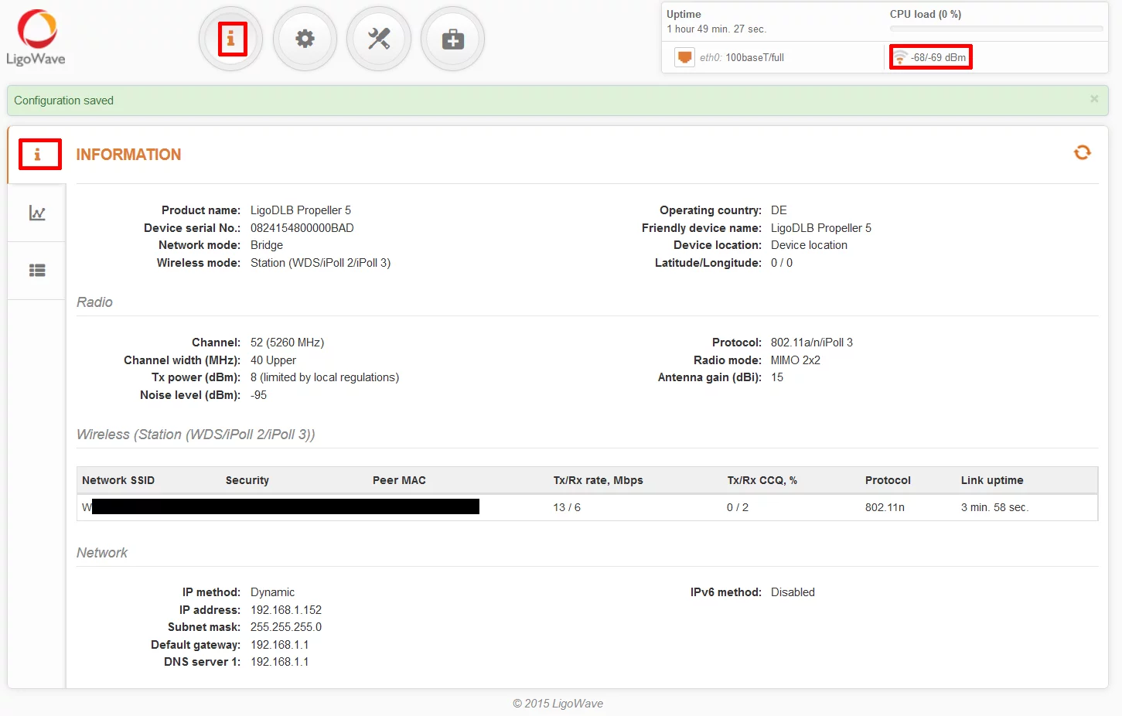Screen dimensions: 1122x716
Task: Click the MIMO 2x2 radio mode value
Action: 796,360
